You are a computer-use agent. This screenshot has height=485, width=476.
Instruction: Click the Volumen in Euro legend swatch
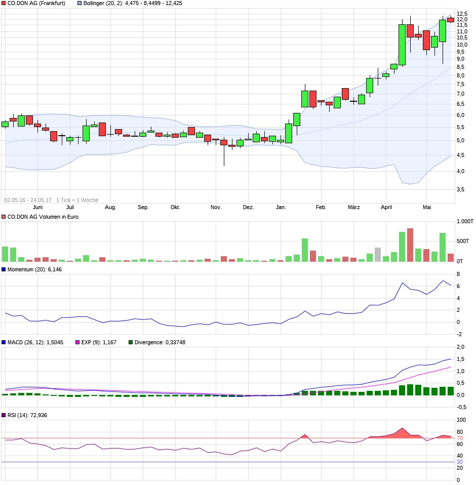[4, 217]
